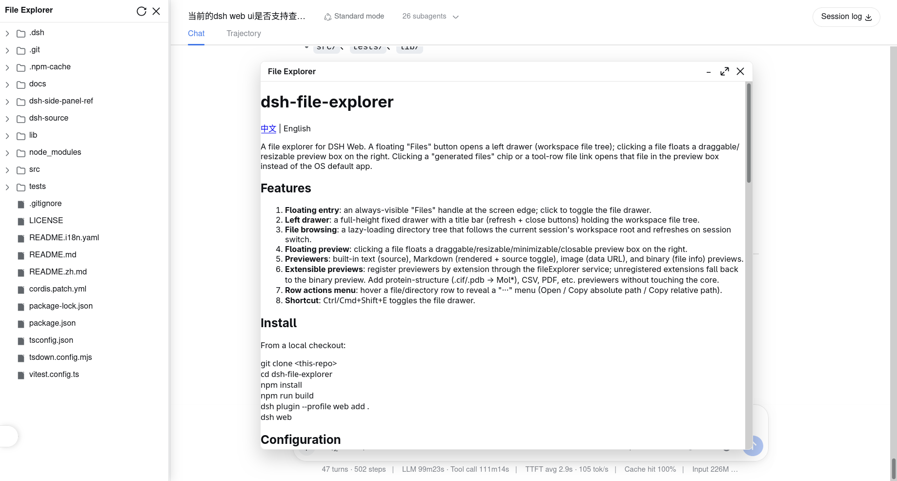Expand the .dsh folder
897x481 pixels.
click(x=7, y=33)
